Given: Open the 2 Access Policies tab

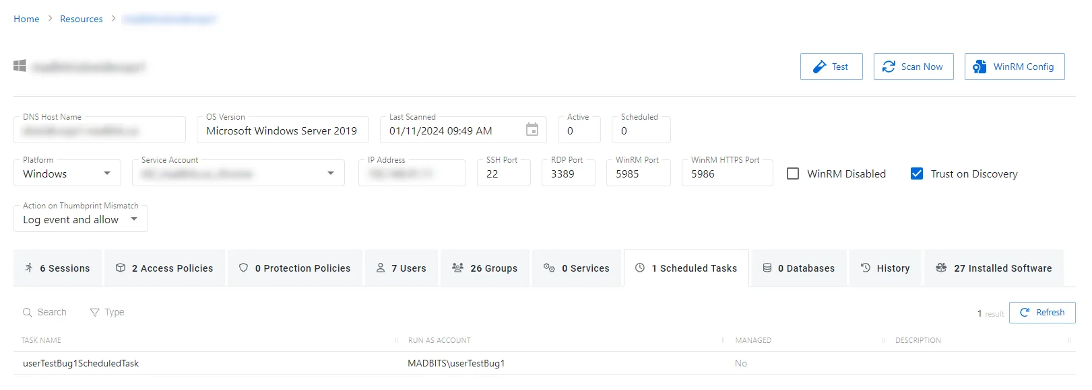Looking at the screenshot, I should 164,268.
